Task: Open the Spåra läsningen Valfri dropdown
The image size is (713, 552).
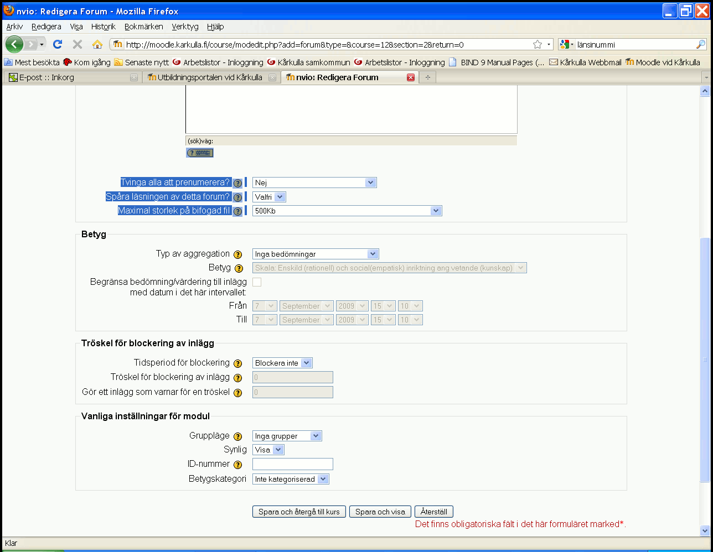Action: coord(269,196)
